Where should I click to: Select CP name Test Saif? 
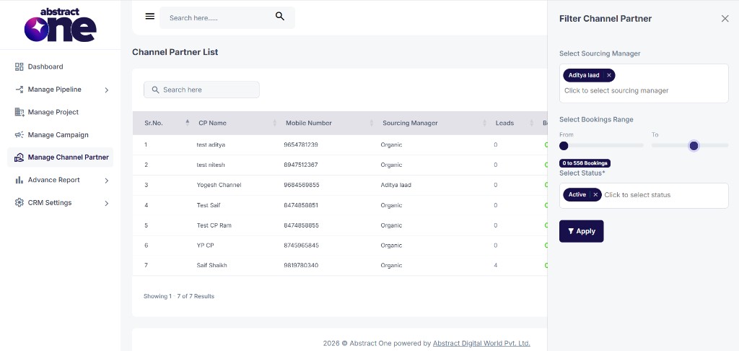coord(209,205)
